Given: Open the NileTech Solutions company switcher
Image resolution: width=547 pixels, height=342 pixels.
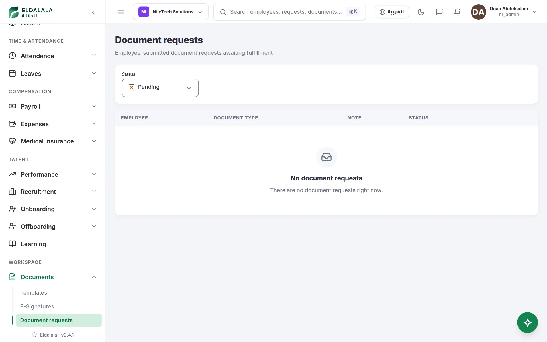Looking at the screenshot, I should [x=170, y=12].
